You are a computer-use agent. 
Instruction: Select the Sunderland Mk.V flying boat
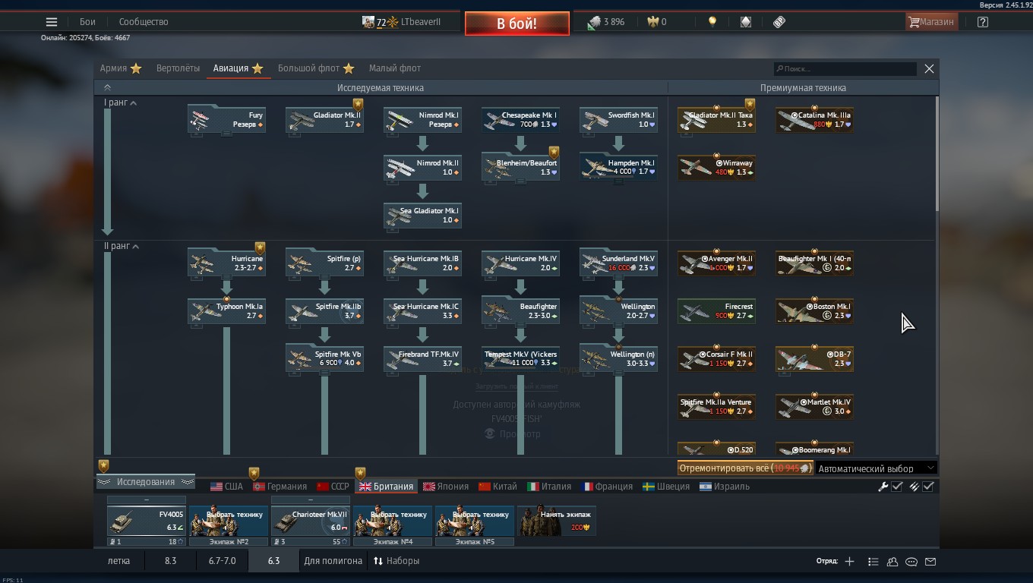click(x=618, y=263)
